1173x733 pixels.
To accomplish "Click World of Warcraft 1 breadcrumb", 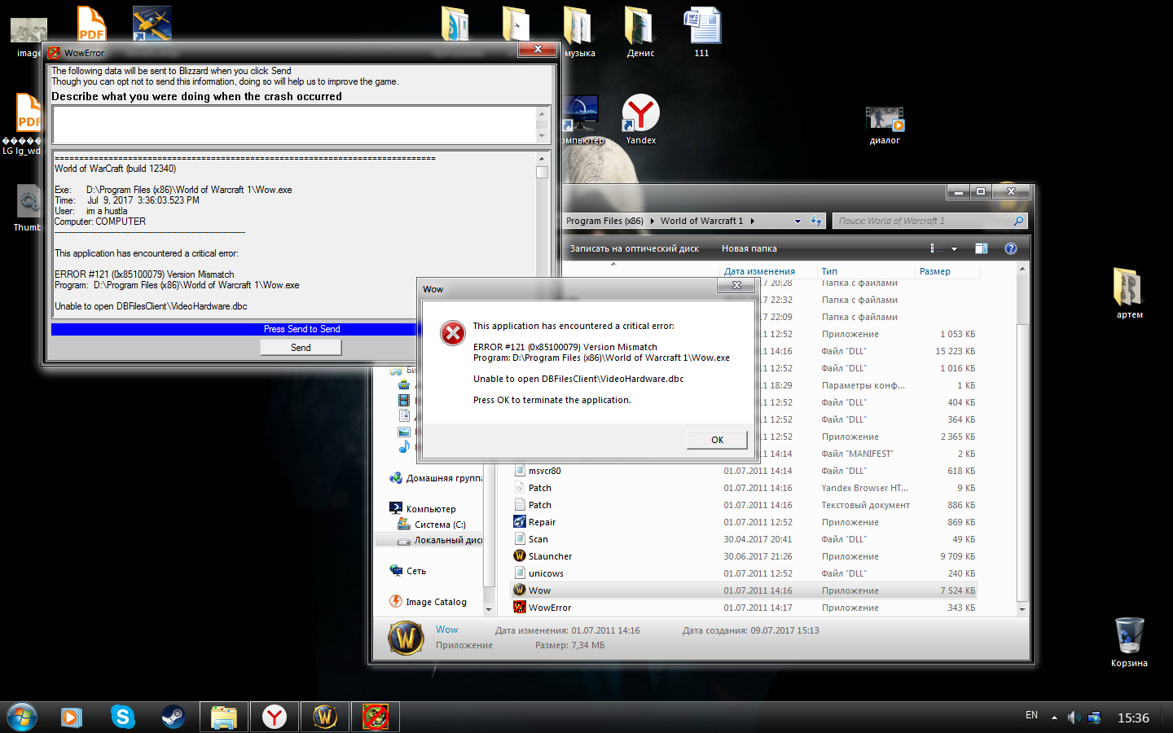I will point(701,221).
